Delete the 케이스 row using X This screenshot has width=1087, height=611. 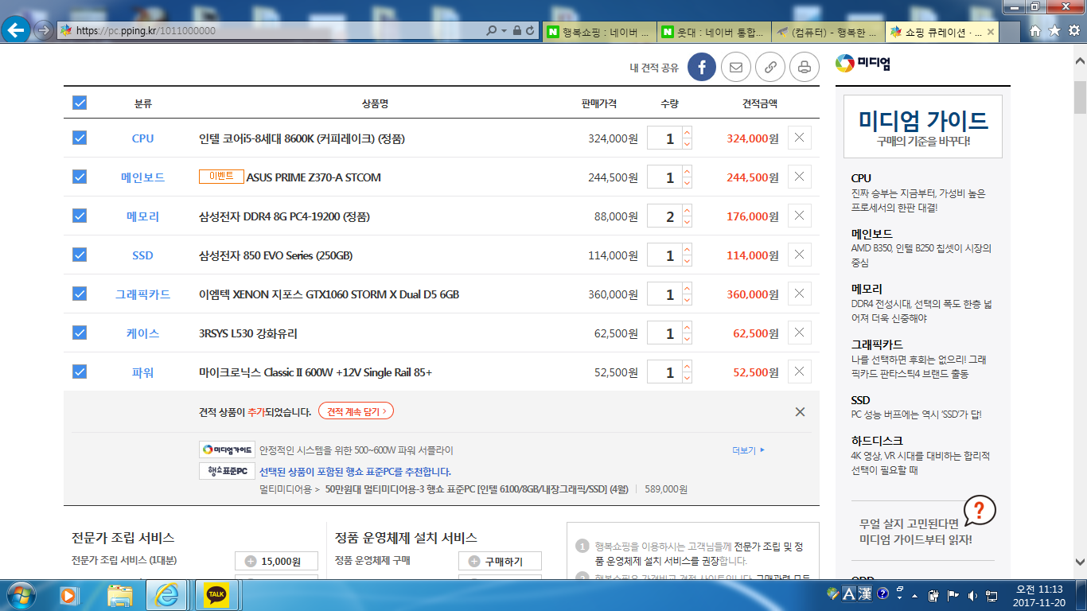pyautogui.click(x=800, y=333)
